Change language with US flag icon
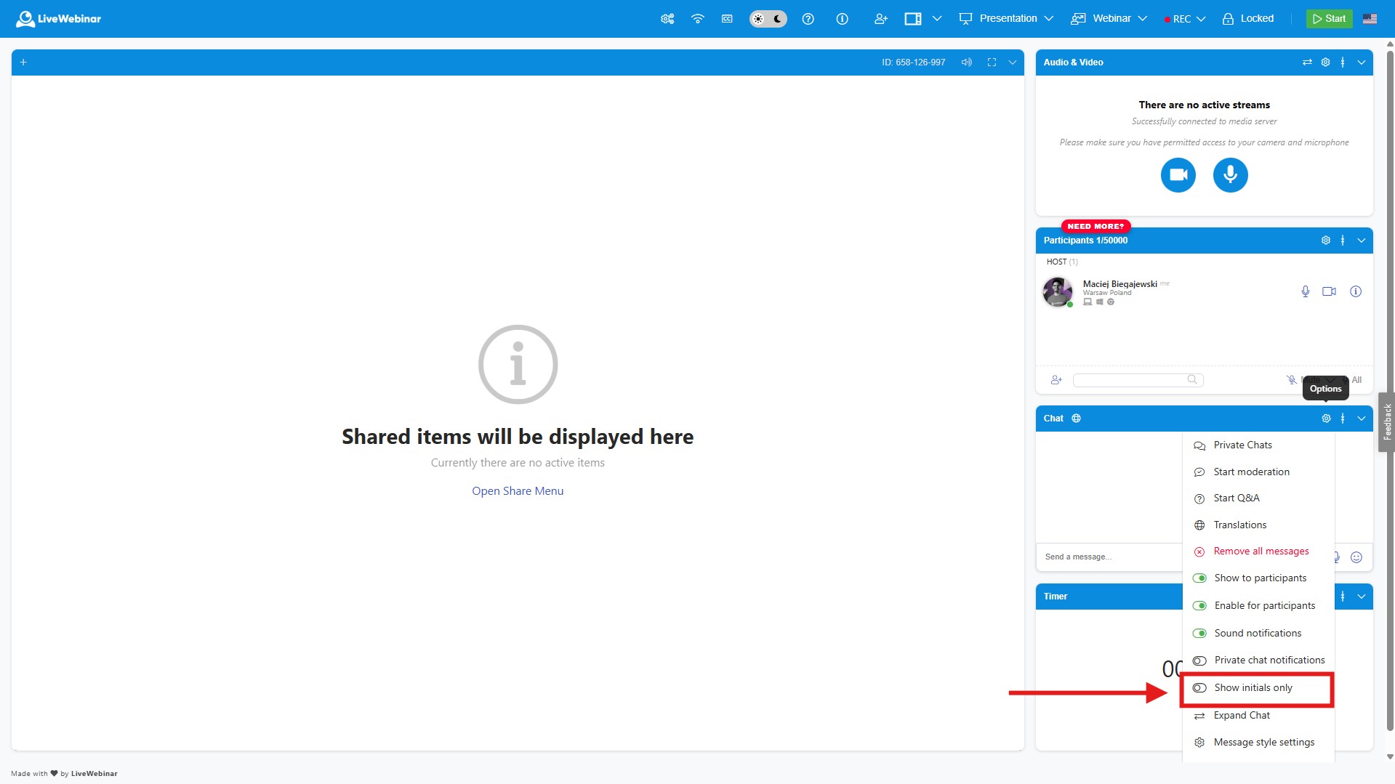This screenshot has width=1395, height=784. (1370, 19)
